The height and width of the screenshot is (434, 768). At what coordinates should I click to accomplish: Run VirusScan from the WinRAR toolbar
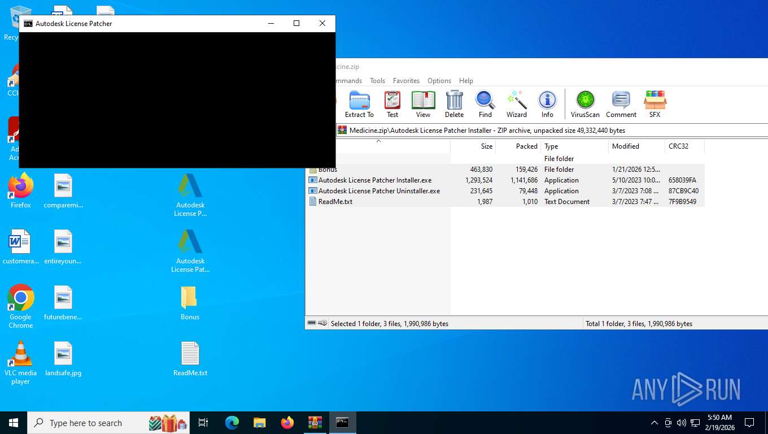(585, 104)
